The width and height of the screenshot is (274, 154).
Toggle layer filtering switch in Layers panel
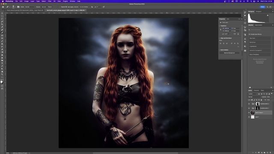[x=272, y=94]
